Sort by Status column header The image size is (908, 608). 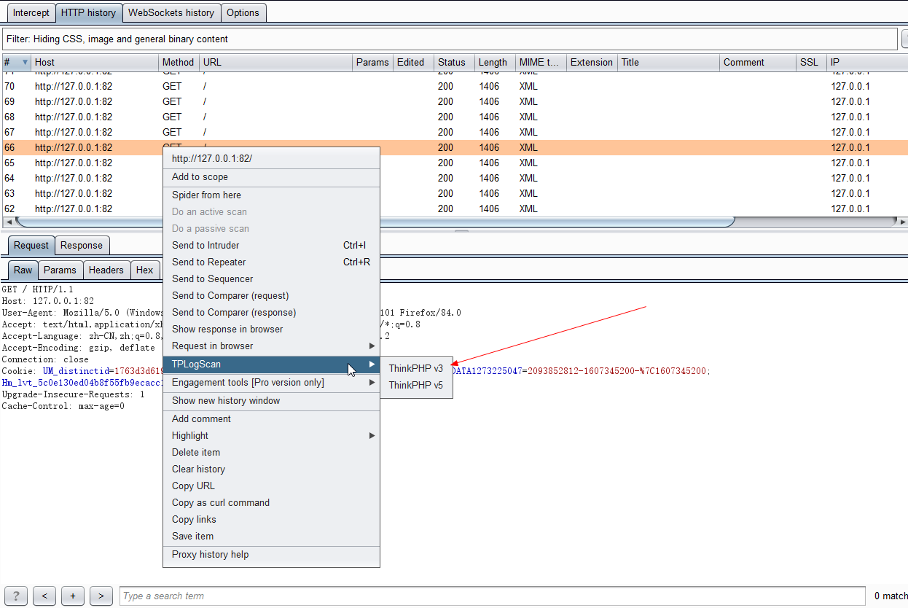coord(453,62)
